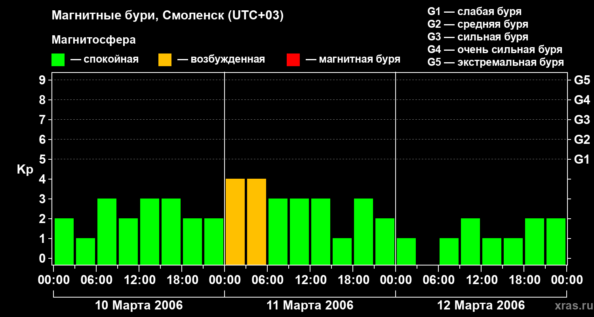Click the 'G3 — сильная буря' line
Image resolution: width=594 pixels, height=317 pixels.
click(x=478, y=37)
